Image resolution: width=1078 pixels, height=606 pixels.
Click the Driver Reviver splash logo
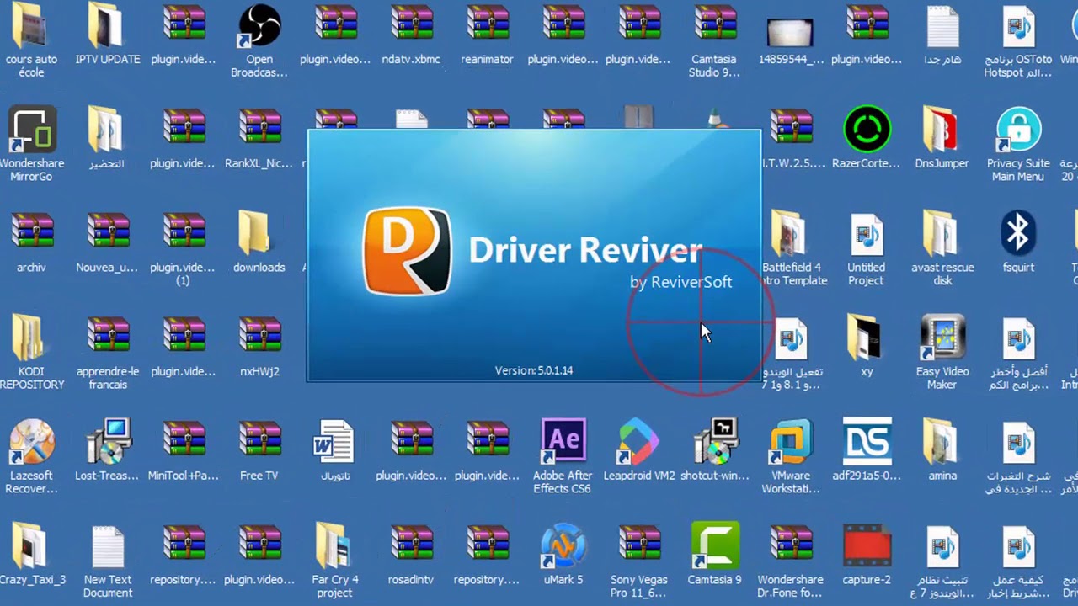(407, 252)
